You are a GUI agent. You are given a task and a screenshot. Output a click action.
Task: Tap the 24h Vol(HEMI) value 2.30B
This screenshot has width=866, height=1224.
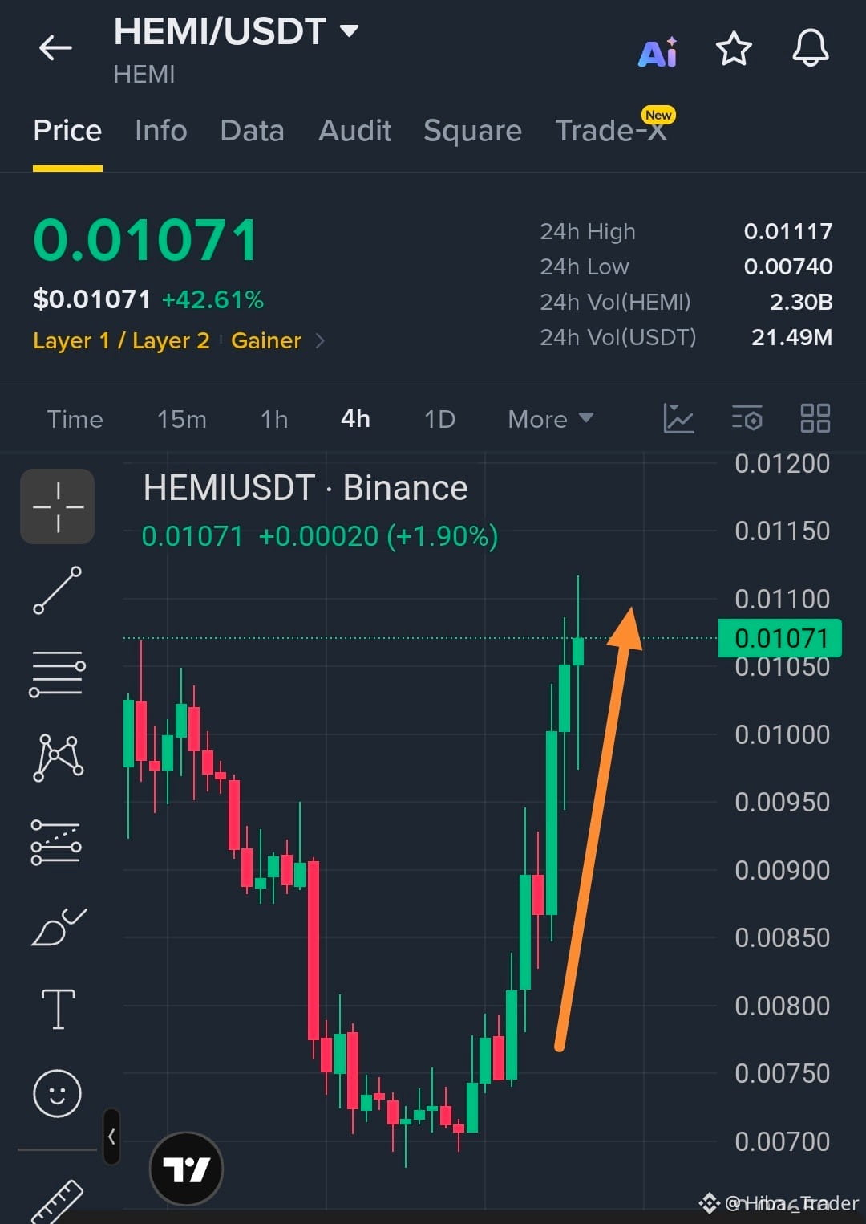(801, 302)
